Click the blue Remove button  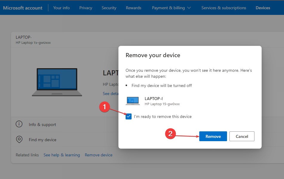213,136
